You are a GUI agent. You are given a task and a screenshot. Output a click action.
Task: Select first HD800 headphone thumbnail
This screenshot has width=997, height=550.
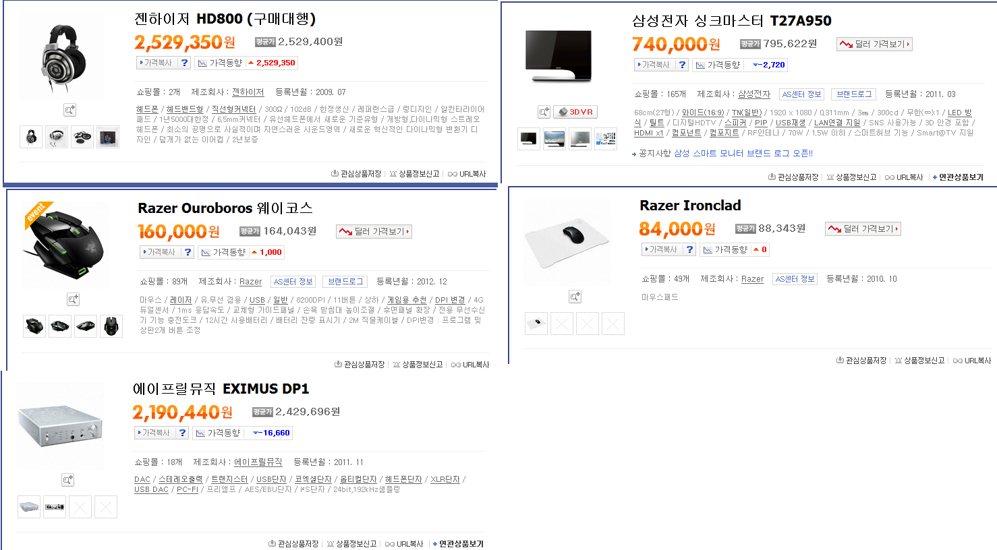pyautogui.click(x=31, y=137)
